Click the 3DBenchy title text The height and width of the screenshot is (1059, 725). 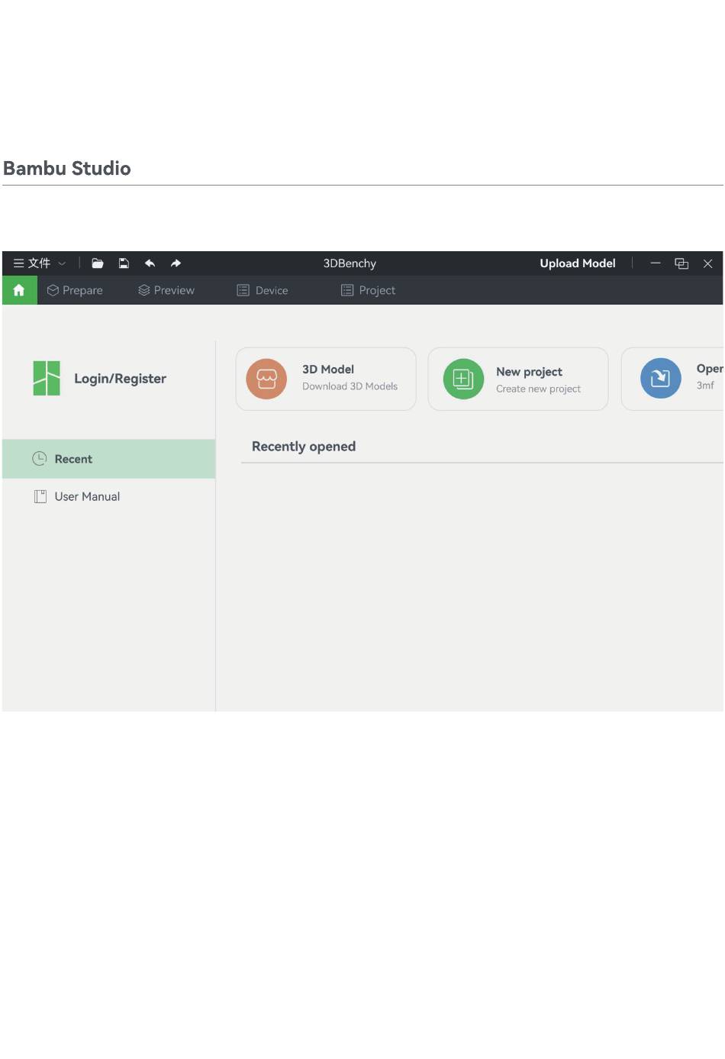tap(350, 263)
